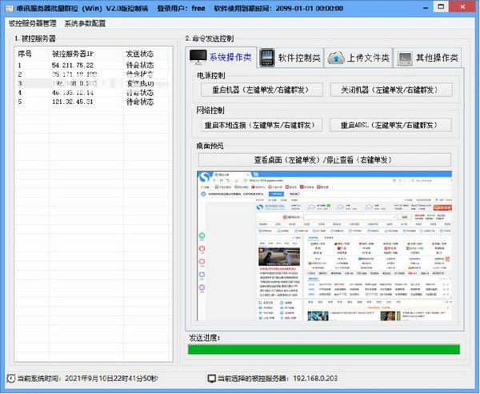Screen dimensions: 480x394
Task: Click the monitor icon on 系统操作类 tab
Action: click(198, 57)
